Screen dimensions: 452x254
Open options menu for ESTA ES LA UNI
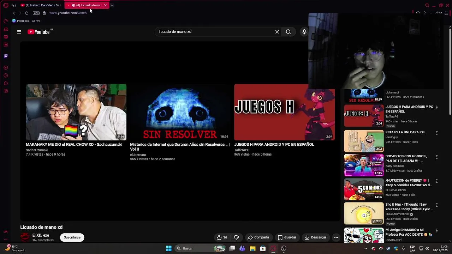click(437, 133)
